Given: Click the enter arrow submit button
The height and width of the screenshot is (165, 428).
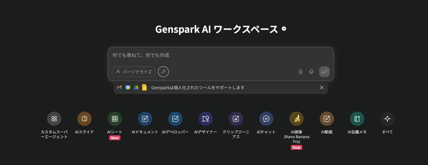Looking at the screenshot, I should pyautogui.click(x=325, y=72).
